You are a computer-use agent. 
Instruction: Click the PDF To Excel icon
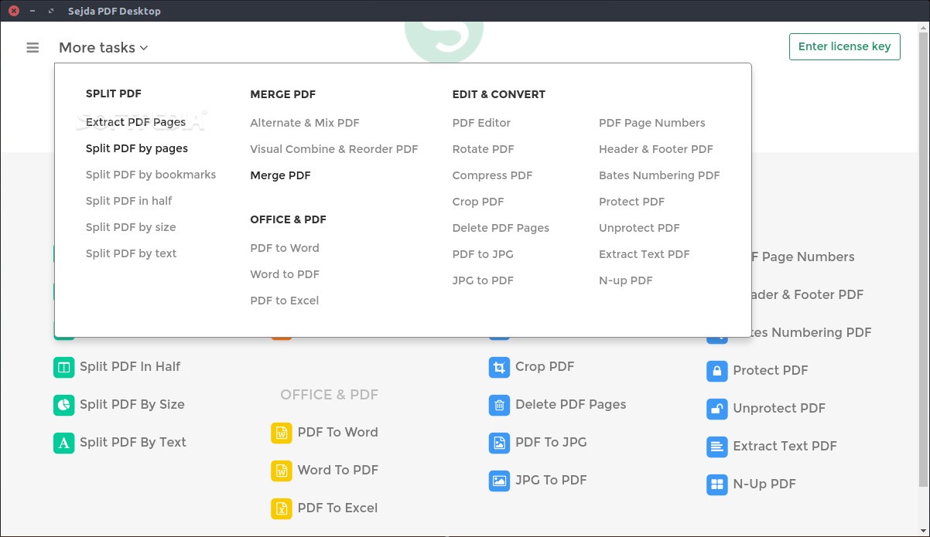point(282,508)
